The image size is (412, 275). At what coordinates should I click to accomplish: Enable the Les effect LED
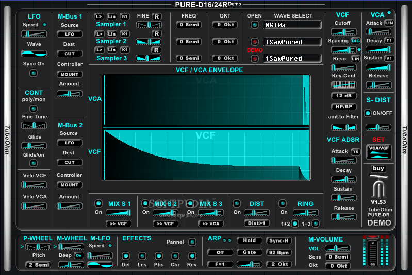point(142,256)
